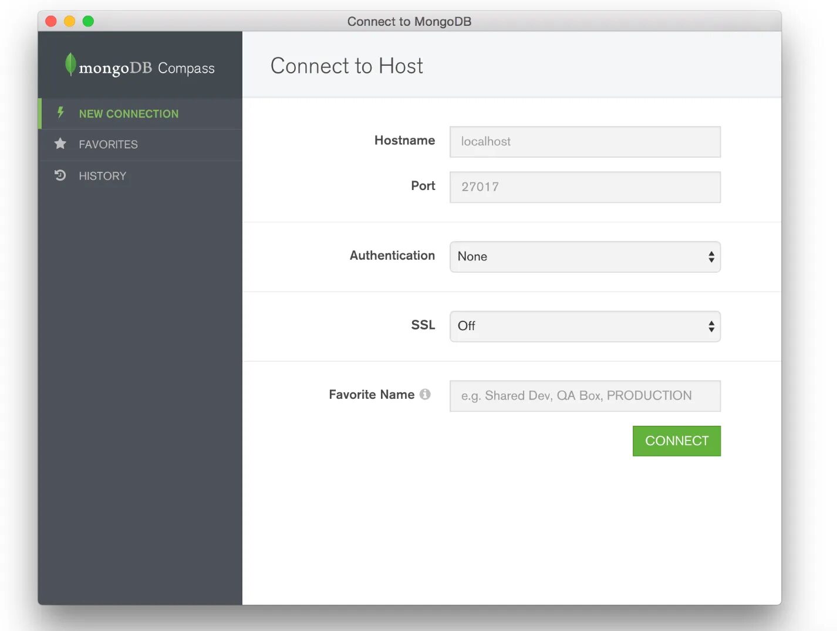This screenshot has height=631, width=837.
Task: Open the Authentication dropdown showing None
Action: point(585,257)
